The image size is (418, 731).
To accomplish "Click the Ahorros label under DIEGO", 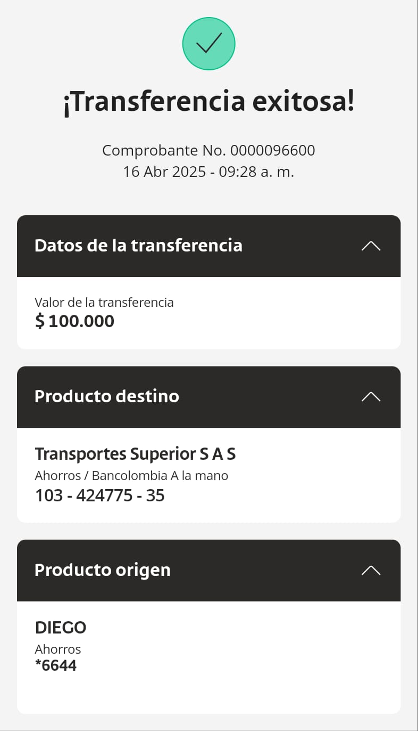I will 58,649.
